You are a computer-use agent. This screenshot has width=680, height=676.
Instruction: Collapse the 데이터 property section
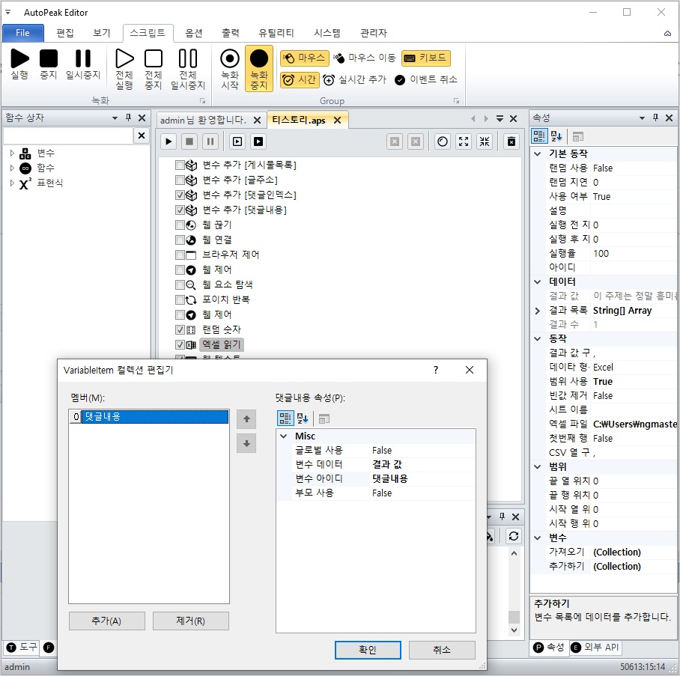coord(537,281)
